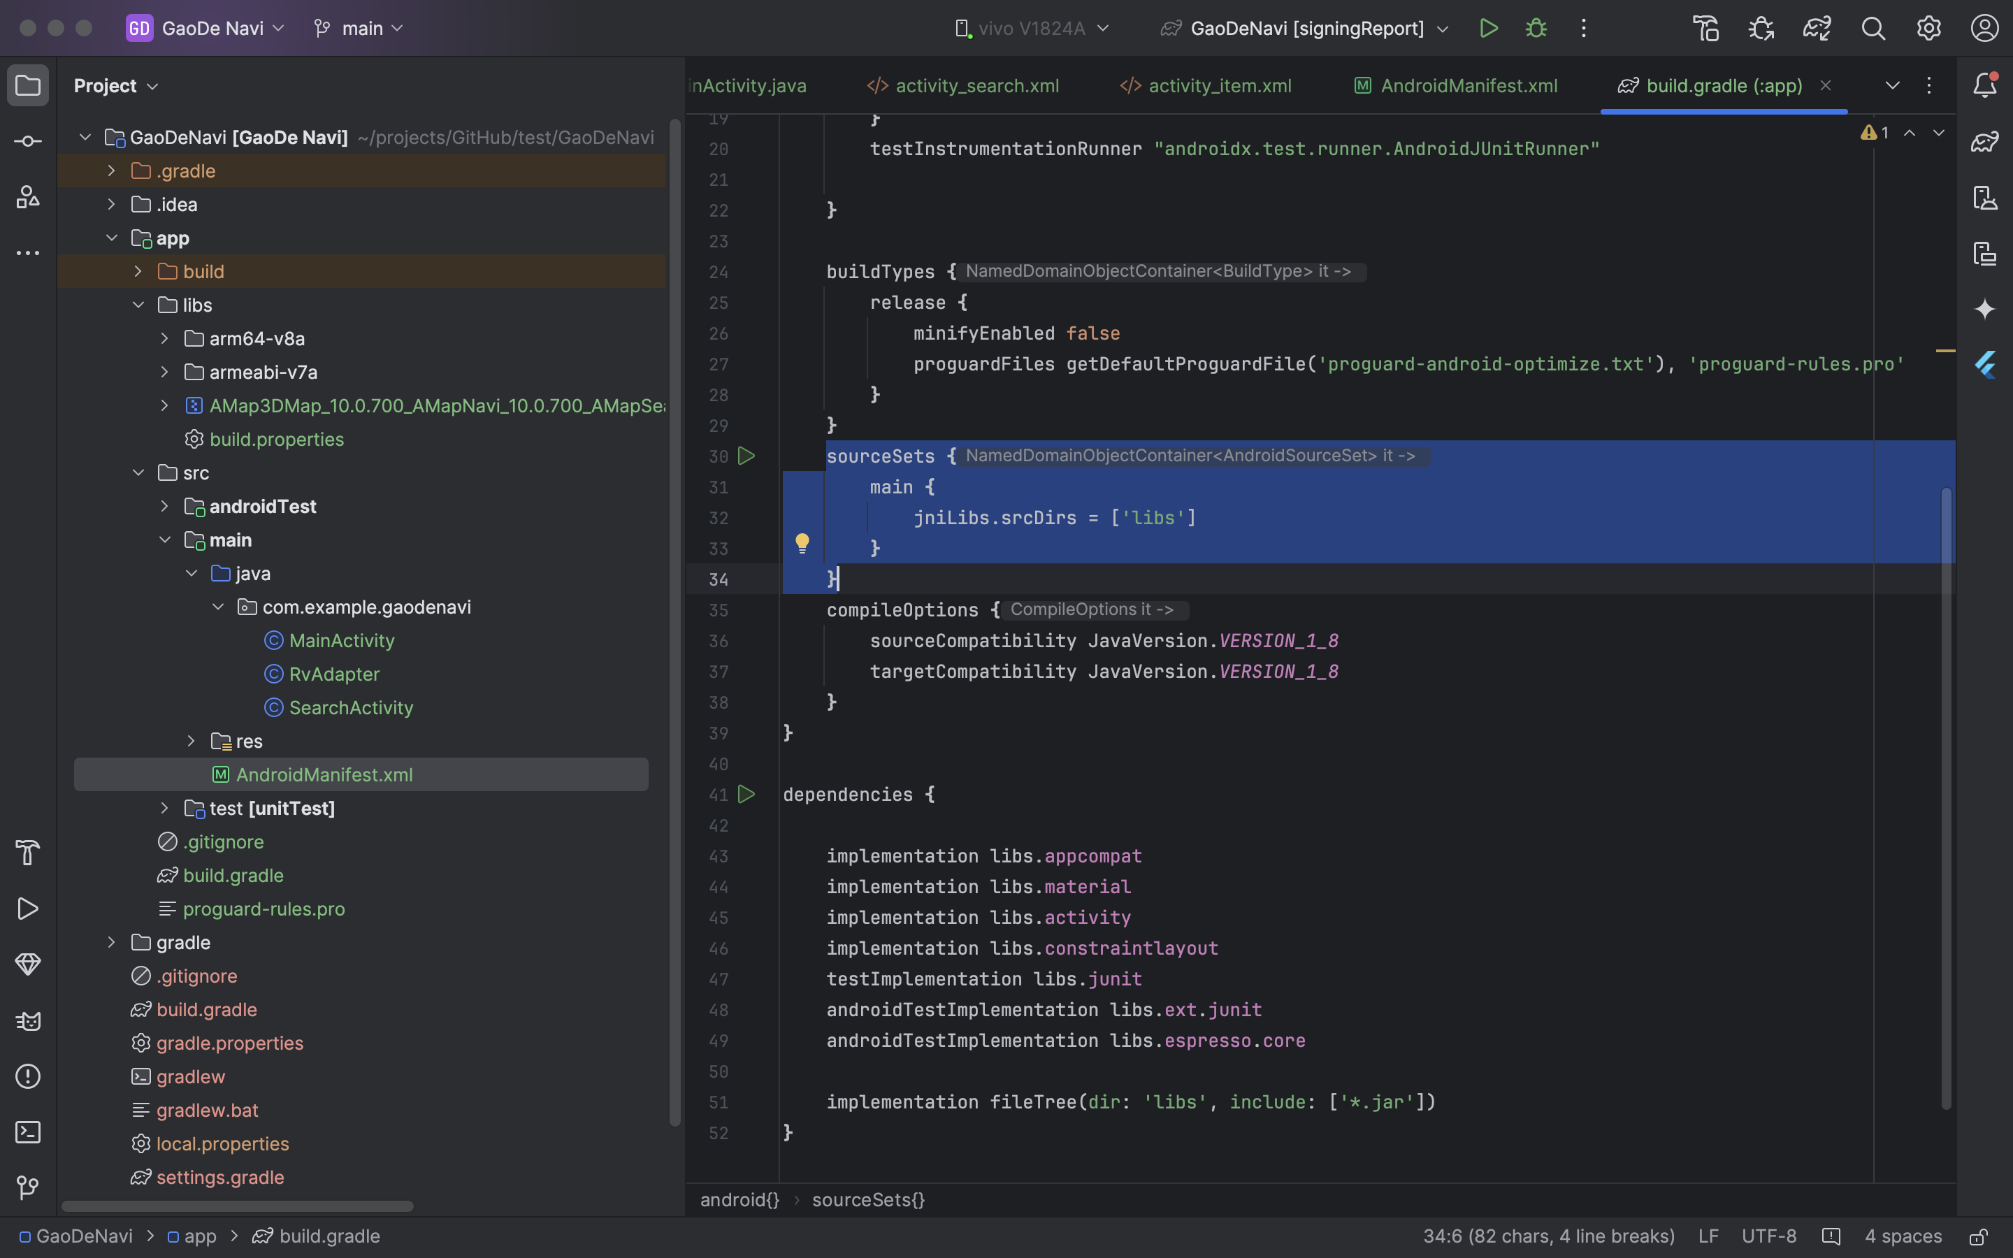Open line separator LF setting

point(1708,1236)
